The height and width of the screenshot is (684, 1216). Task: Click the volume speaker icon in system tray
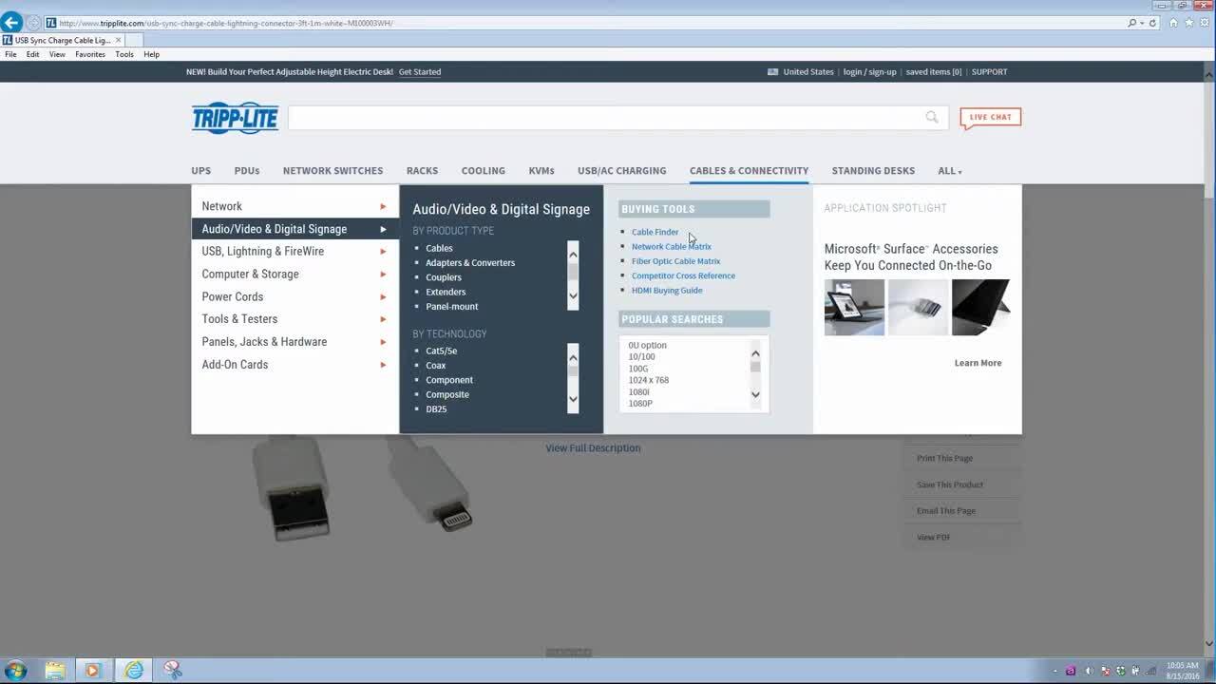[1090, 671]
